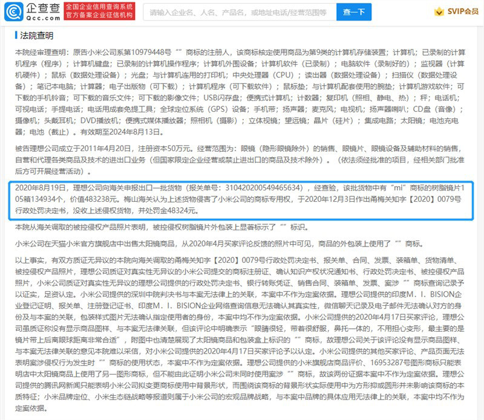
Task: Click the text 价值483238元
Action: point(94,199)
